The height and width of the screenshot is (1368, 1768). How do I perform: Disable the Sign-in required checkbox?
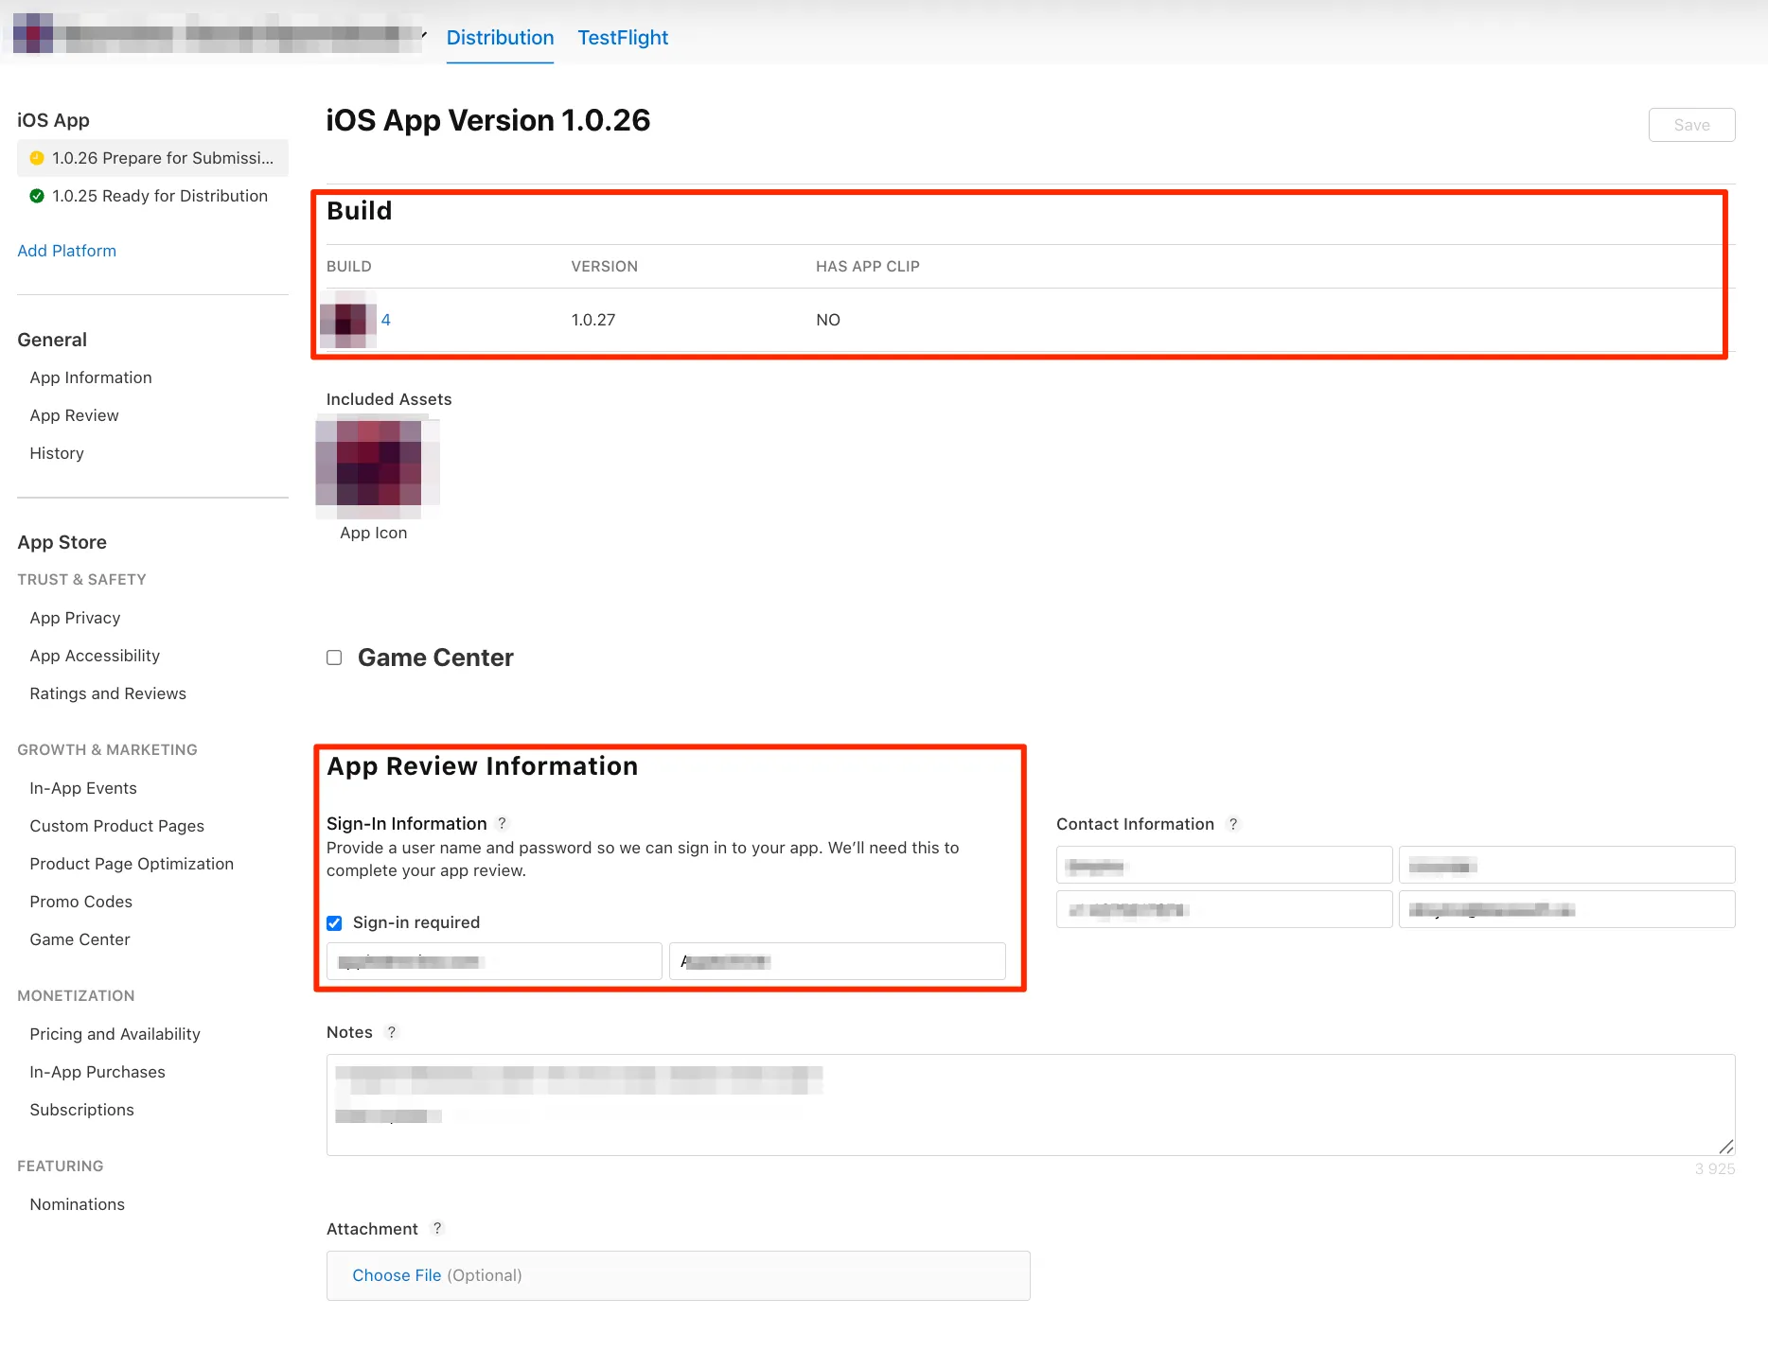[x=334, y=922]
